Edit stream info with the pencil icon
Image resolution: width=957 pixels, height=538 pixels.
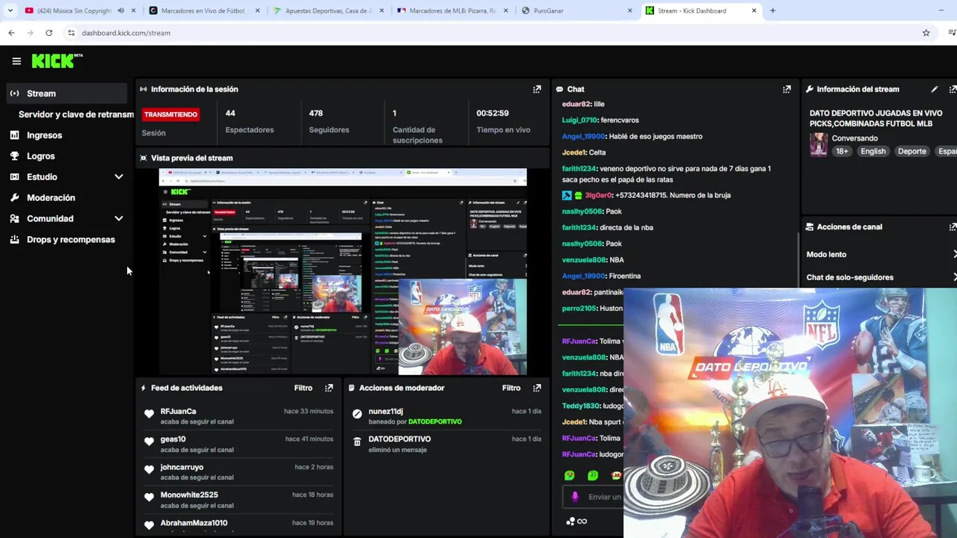pos(934,89)
